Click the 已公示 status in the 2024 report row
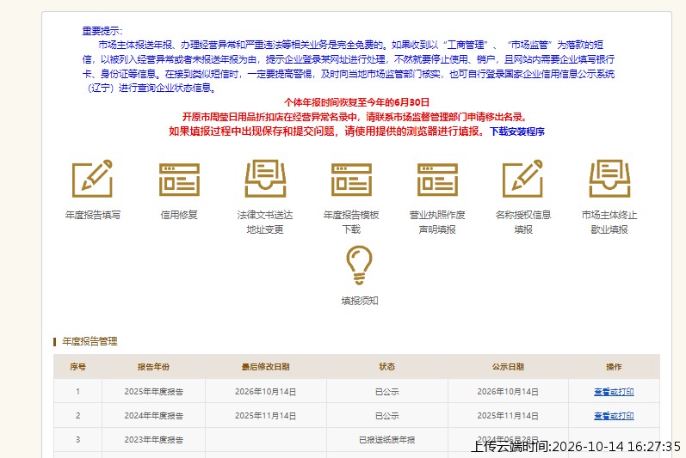The height and width of the screenshot is (458, 686). tap(386, 416)
